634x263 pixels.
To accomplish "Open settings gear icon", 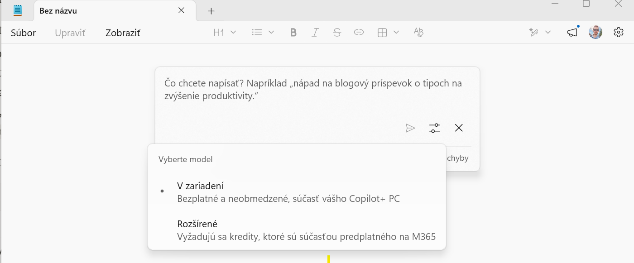I will 619,33.
